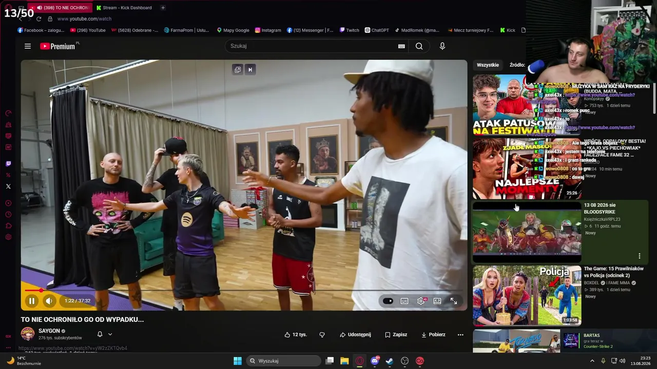Open the volume control in system tray

[623, 361]
